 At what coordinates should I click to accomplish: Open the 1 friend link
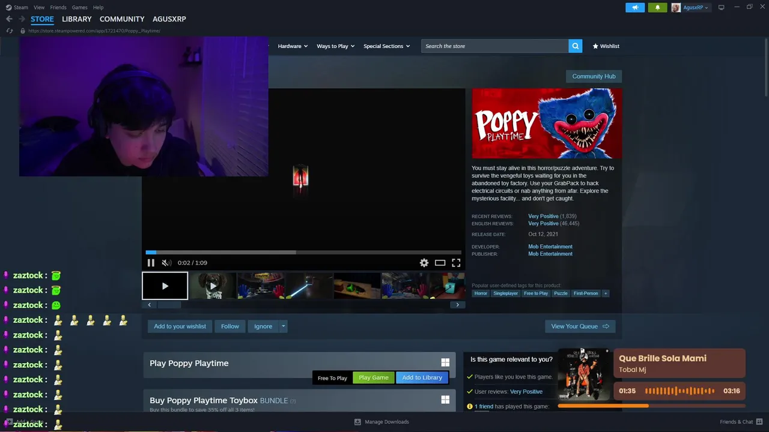(484, 407)
